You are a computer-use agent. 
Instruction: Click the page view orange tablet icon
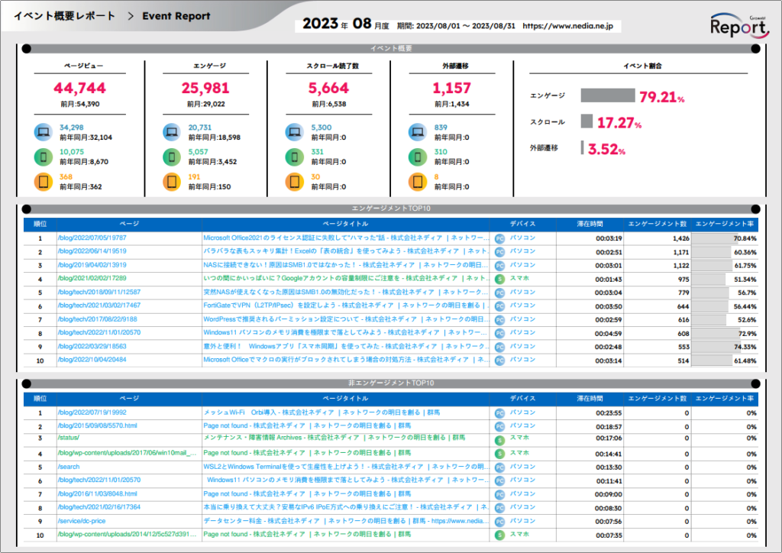45,182
